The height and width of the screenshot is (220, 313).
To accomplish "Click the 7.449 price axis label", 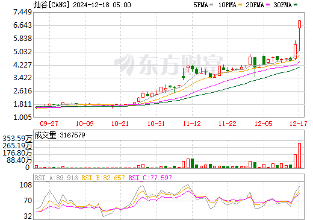I will coord(23,12).
